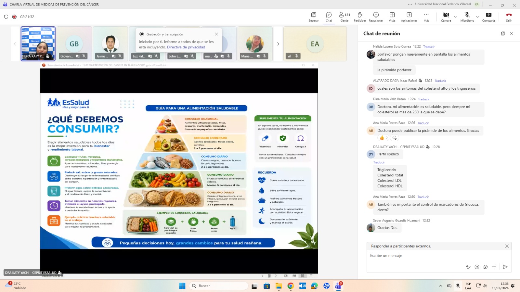Click the shield privacy icon near timer

6,17
